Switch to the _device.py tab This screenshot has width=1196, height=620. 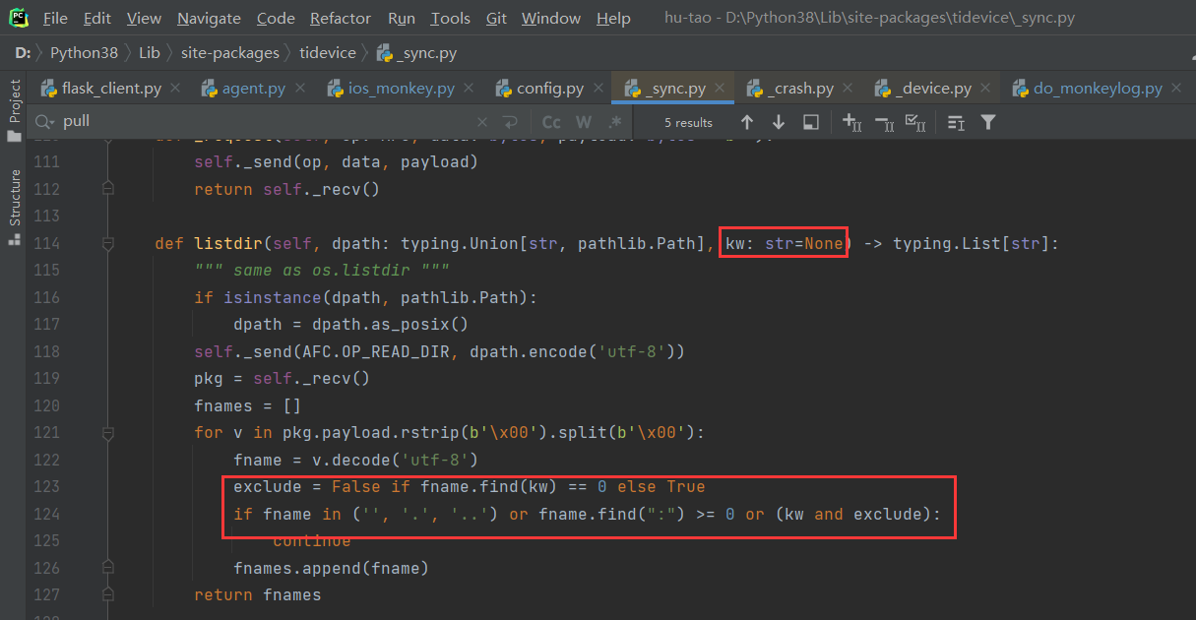(x=934, y=89)
